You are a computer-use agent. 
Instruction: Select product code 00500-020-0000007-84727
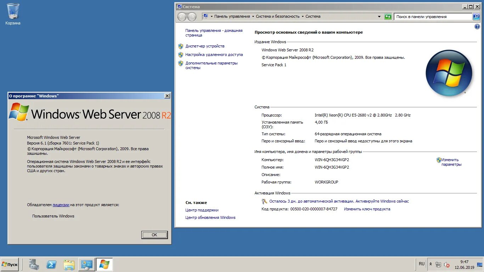(x=314, y=209)
